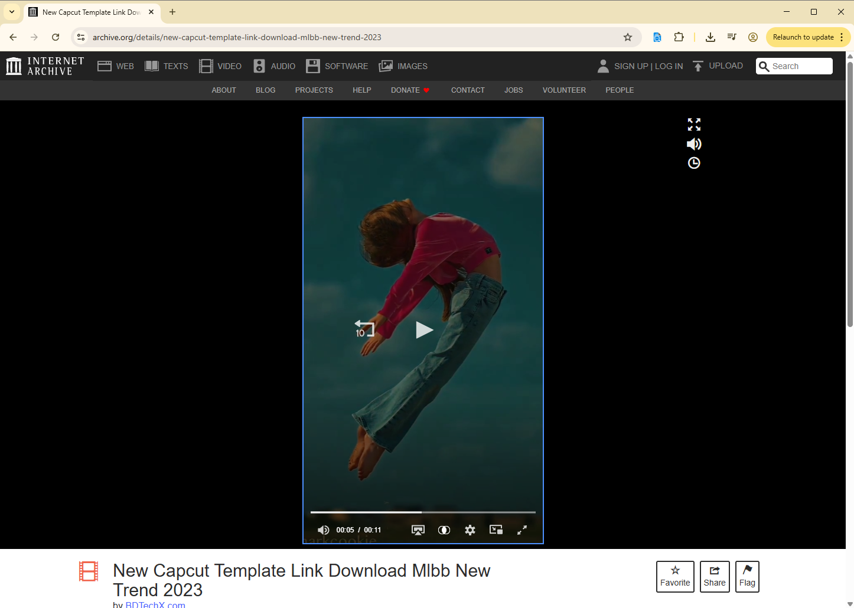Reload the current page
Screen dimensions: 854x608
tap(56, 37)
